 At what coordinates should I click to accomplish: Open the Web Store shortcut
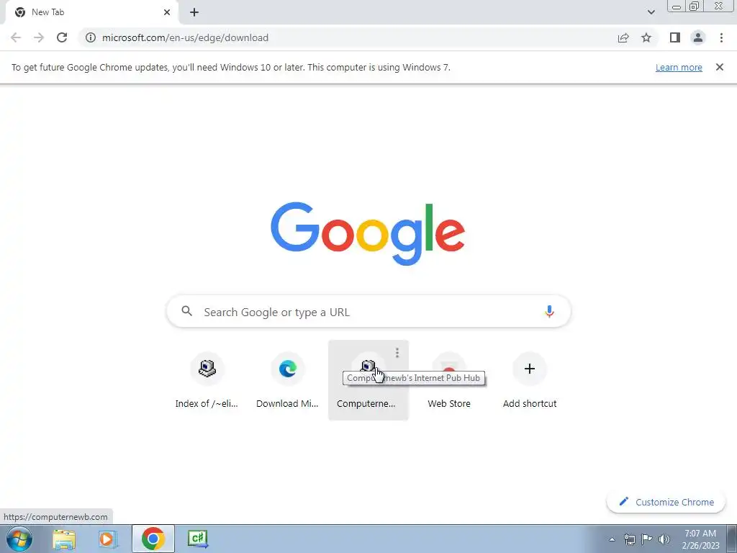[449, 380]
